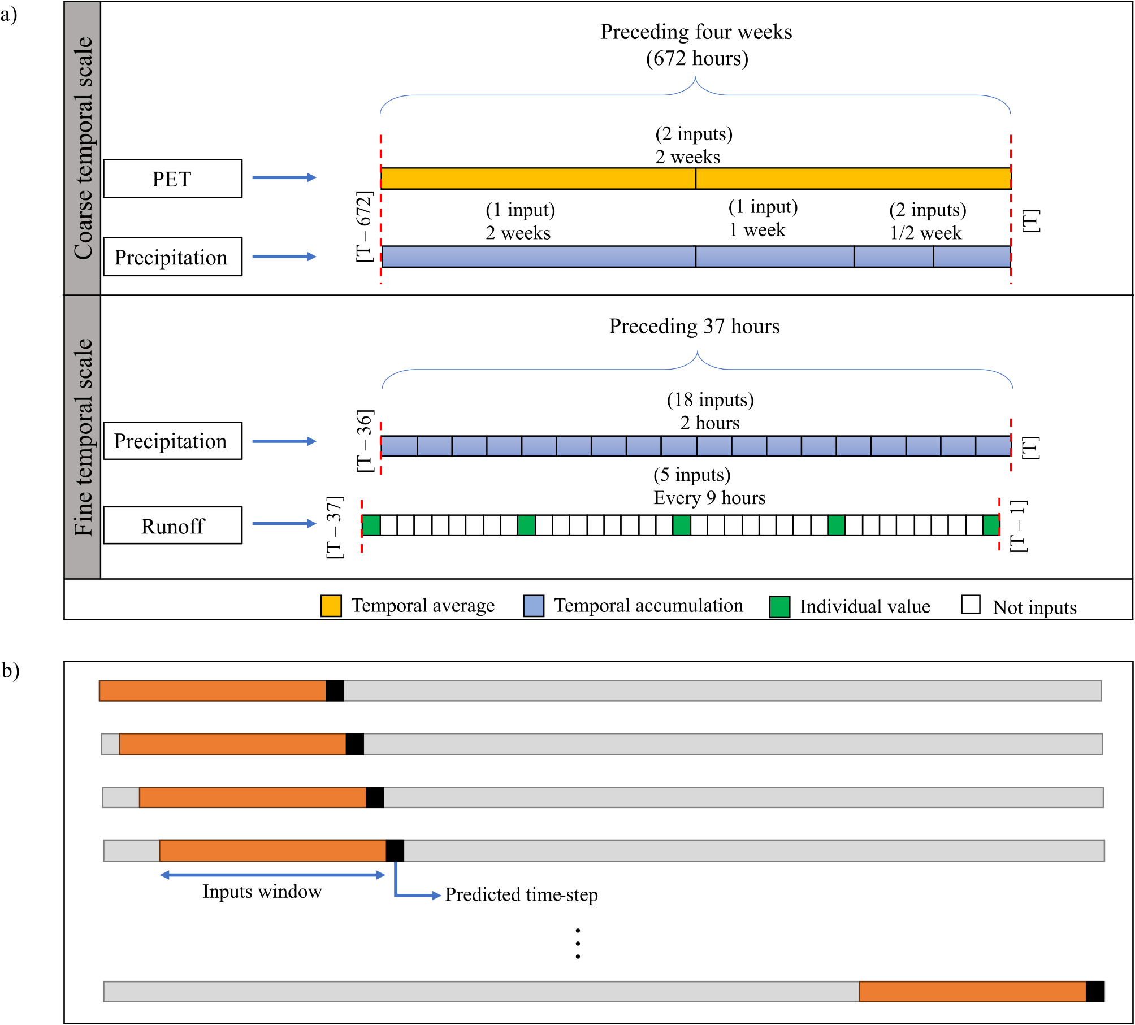Click the black predicted time-step in top bar
Viewport: 1135px width, 1025px height.
[x=335, y=690]
